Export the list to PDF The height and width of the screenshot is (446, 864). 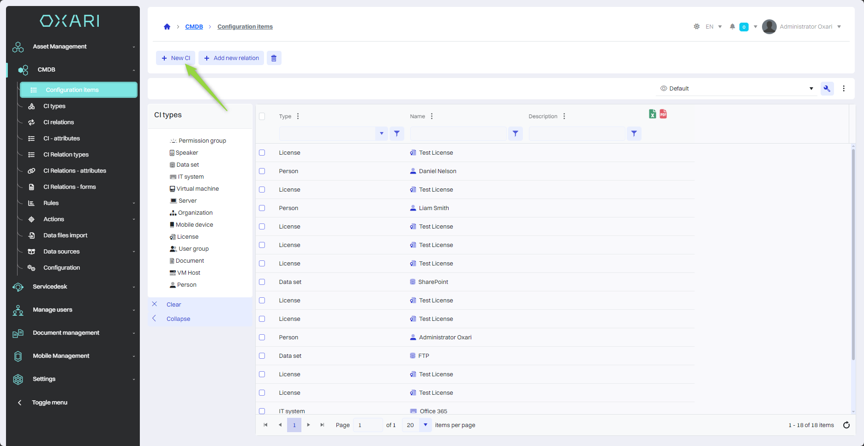point(663,114)
